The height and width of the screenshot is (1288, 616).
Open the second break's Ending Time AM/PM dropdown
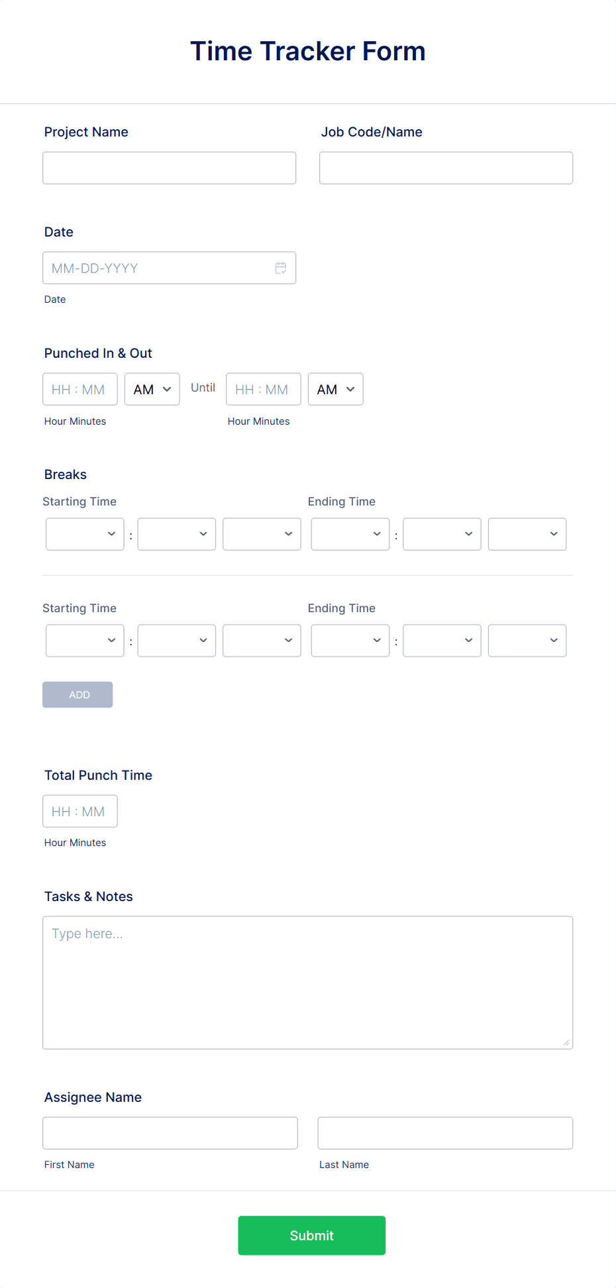(x=527, y=640)
